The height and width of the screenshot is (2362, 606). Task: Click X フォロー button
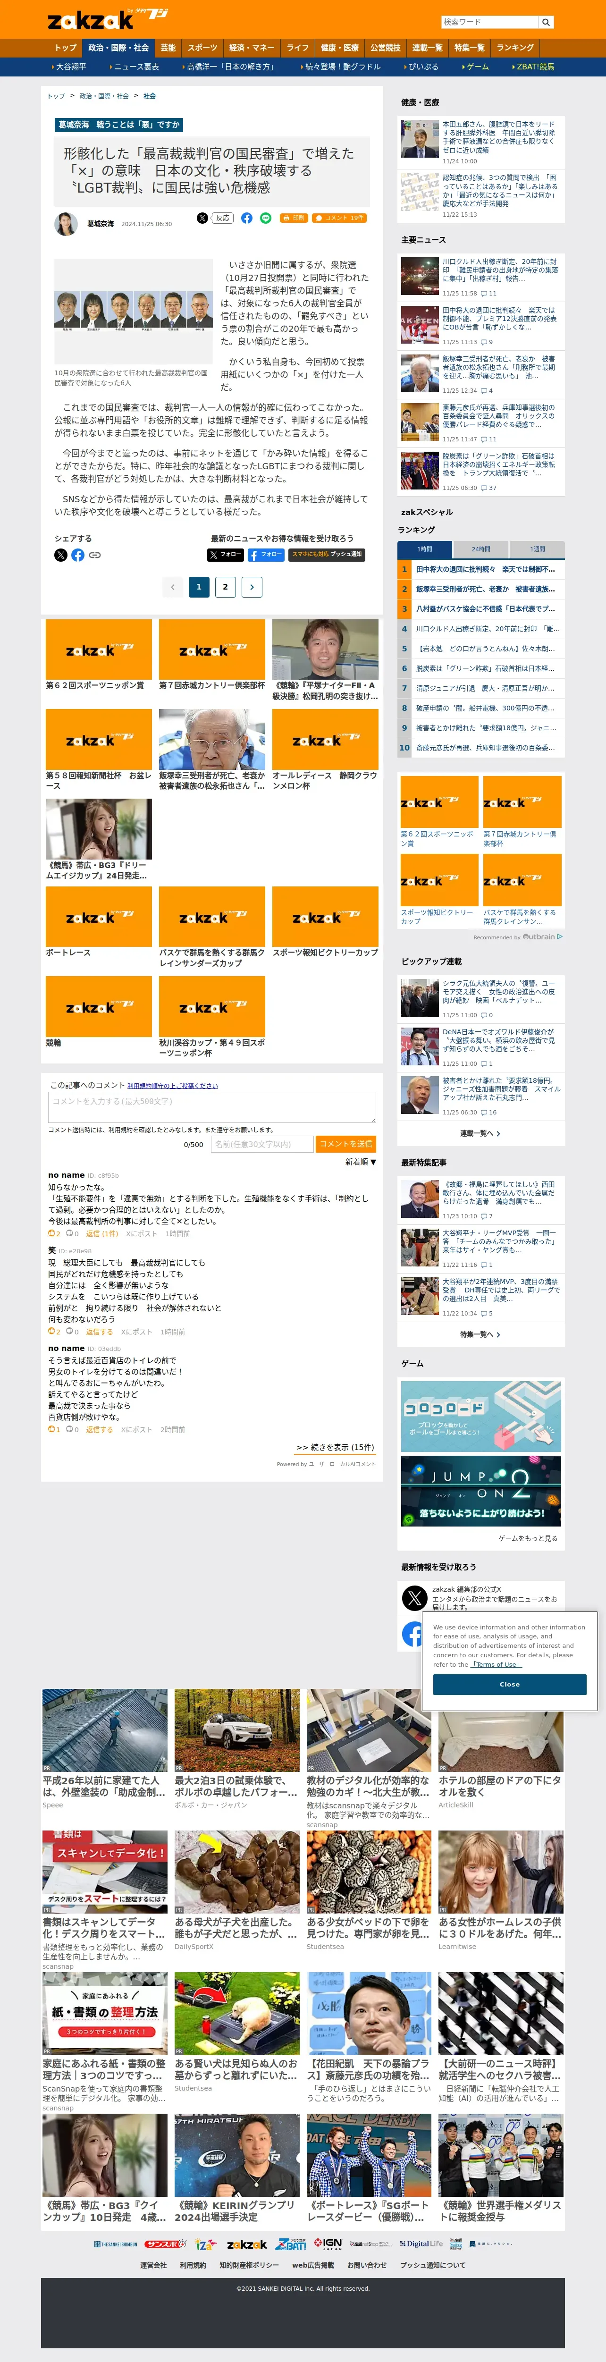click(x=226, y=554)
